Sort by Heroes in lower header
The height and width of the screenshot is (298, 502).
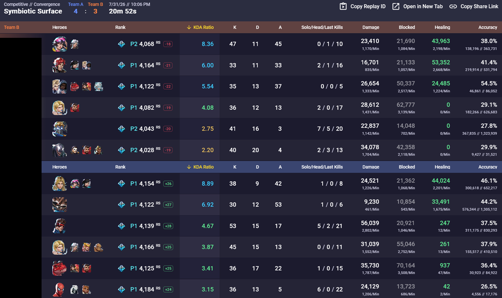(60, 167)
